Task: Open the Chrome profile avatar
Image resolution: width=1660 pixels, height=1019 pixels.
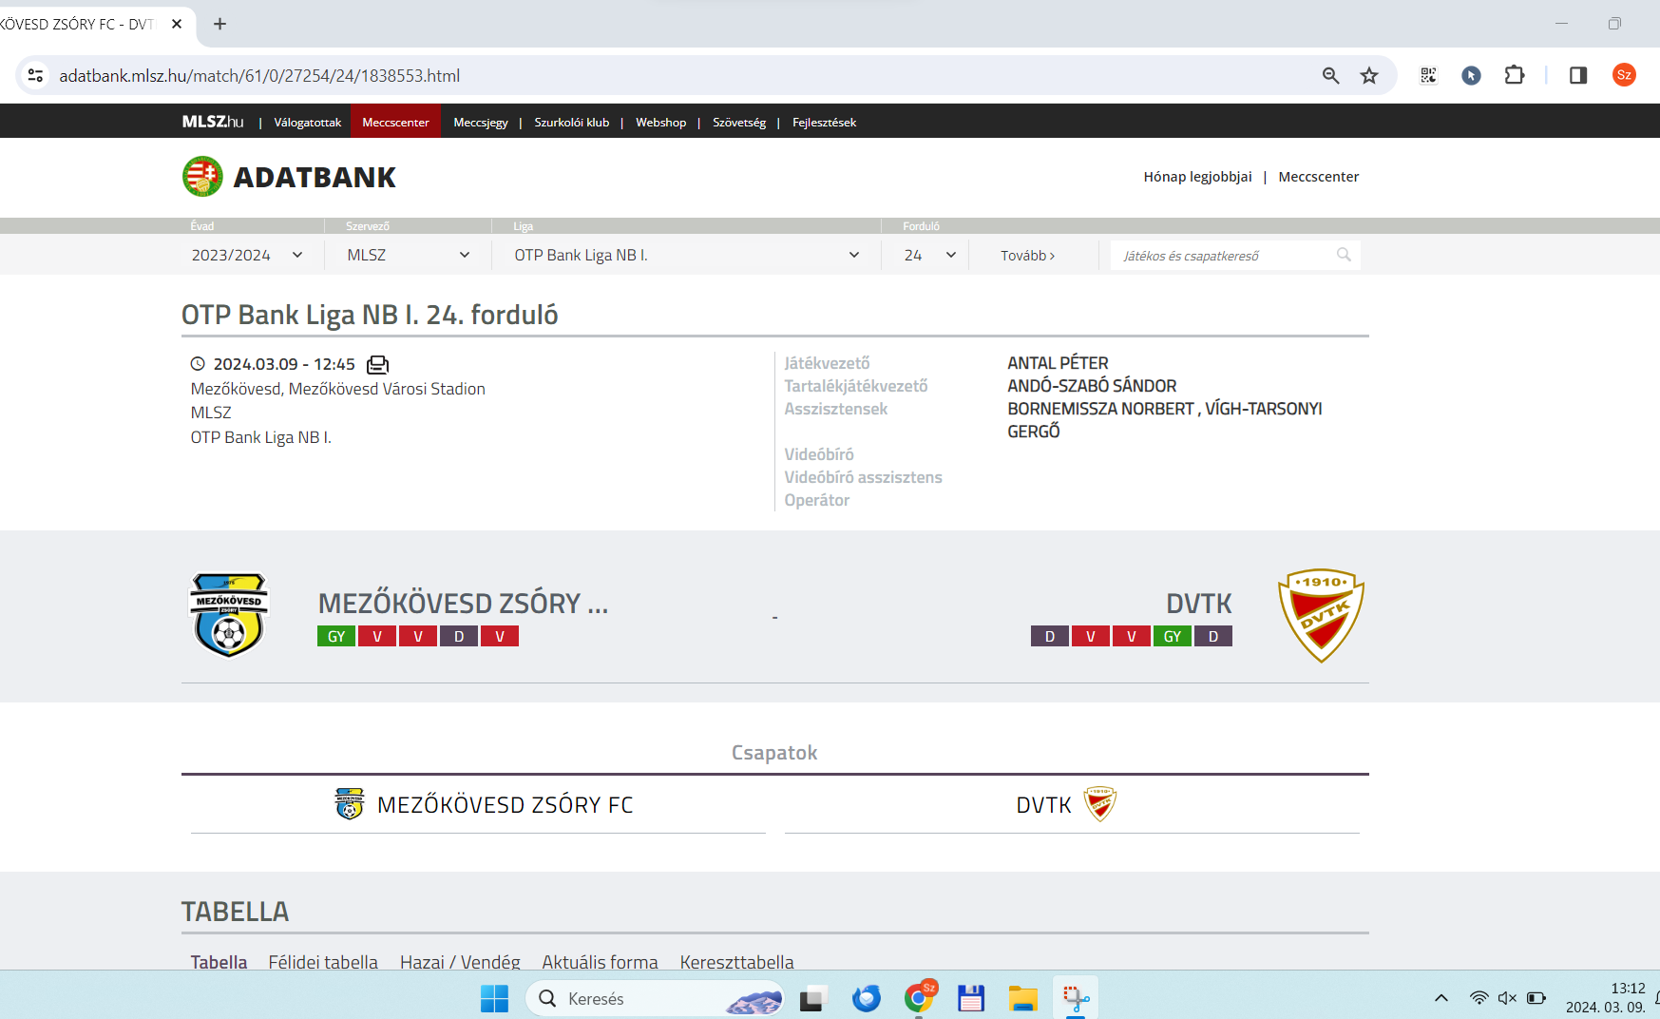Action: (x=1624, y=75)
